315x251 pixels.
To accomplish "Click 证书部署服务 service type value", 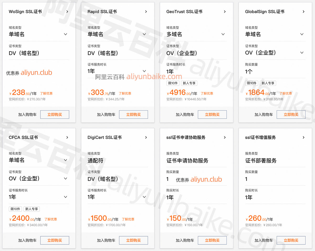I will [x=261, y=160].
